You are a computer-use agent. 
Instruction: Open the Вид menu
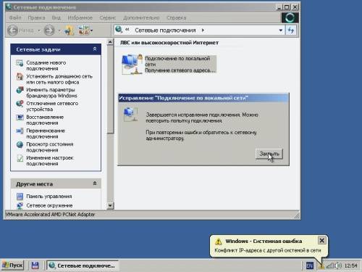(56, 17)
